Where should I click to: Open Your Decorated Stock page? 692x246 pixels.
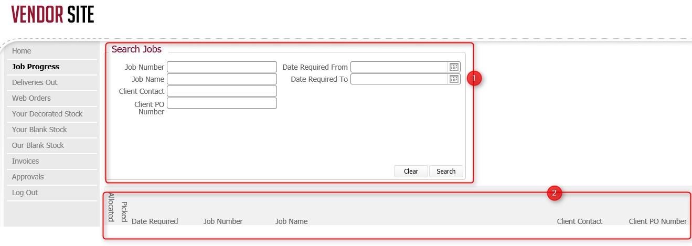(x=47, y=114)
